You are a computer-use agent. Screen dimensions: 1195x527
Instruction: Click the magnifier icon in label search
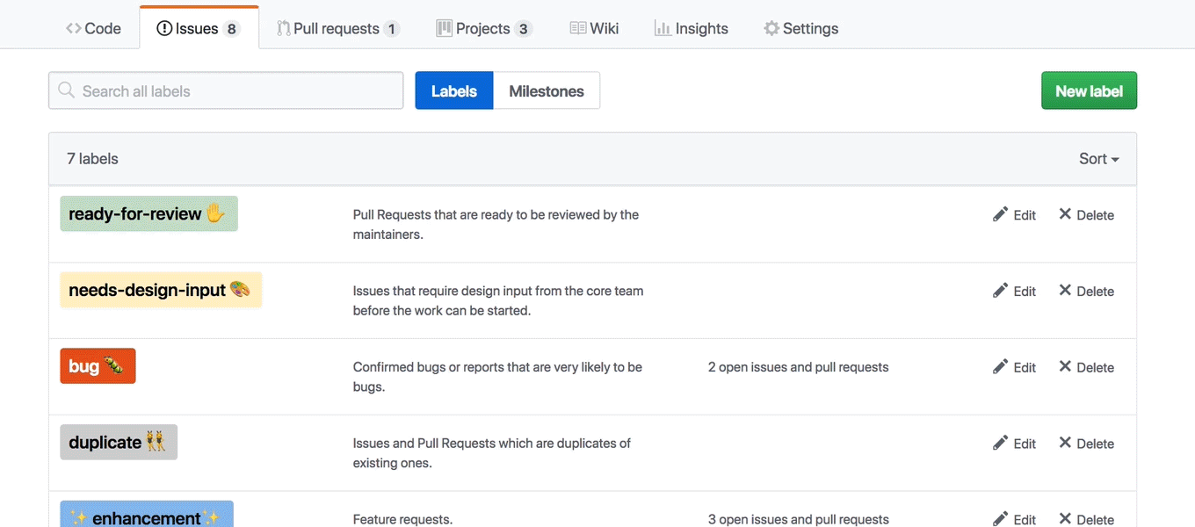point(66,90)
